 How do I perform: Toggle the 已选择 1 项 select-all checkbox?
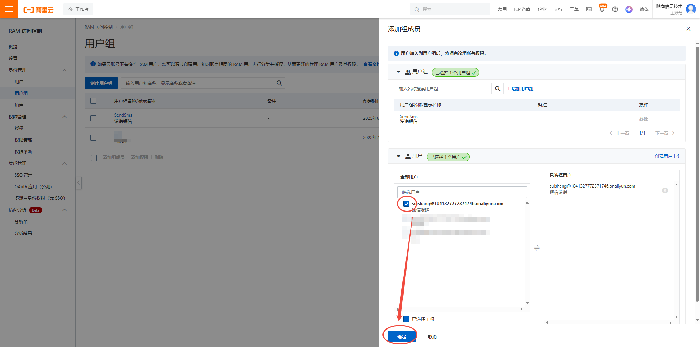pos(406,319)
